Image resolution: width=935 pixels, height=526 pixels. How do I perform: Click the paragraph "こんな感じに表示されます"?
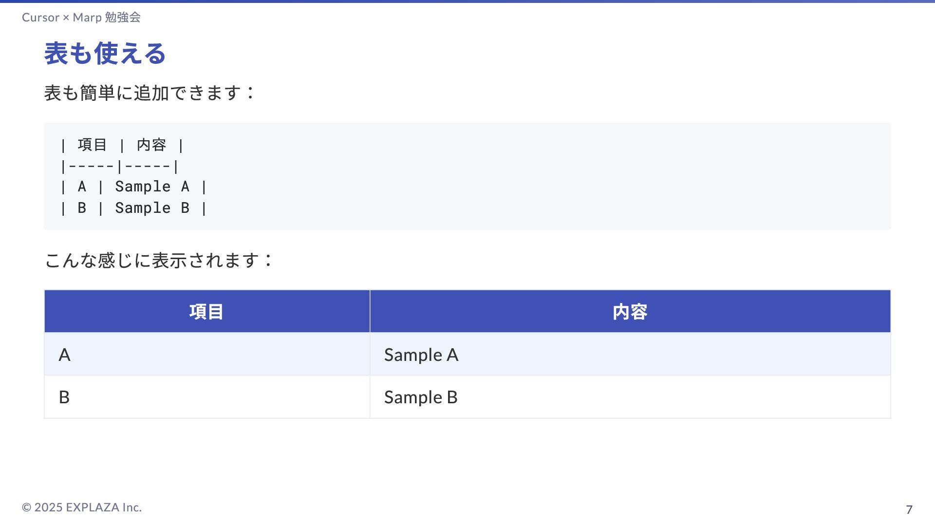[x=158, y=260]
